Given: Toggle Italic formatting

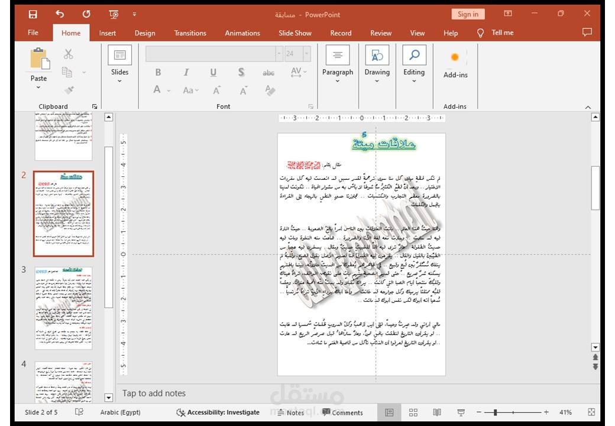Looking at the screenshot, I should pos(186,72).
